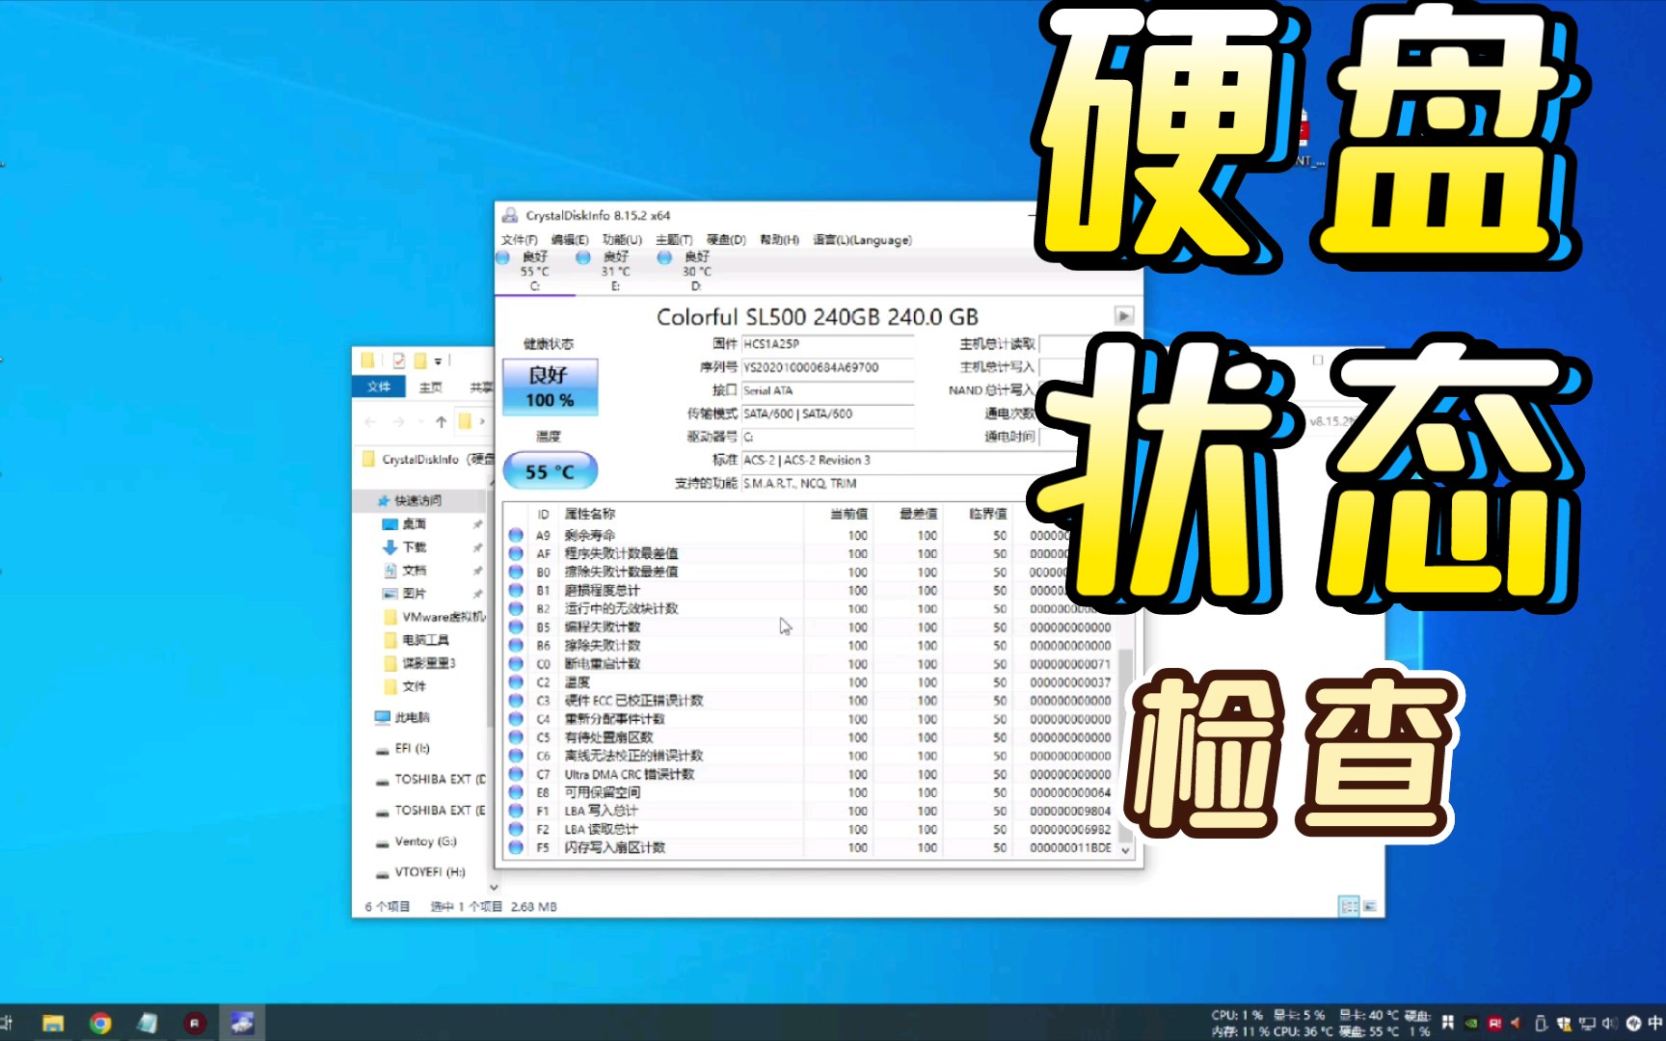Viewport: 1666px width, 1041px height.
Task: Open 图片 in Explorer sidebar
Action: pyautogui.click(x=414, y=593)
